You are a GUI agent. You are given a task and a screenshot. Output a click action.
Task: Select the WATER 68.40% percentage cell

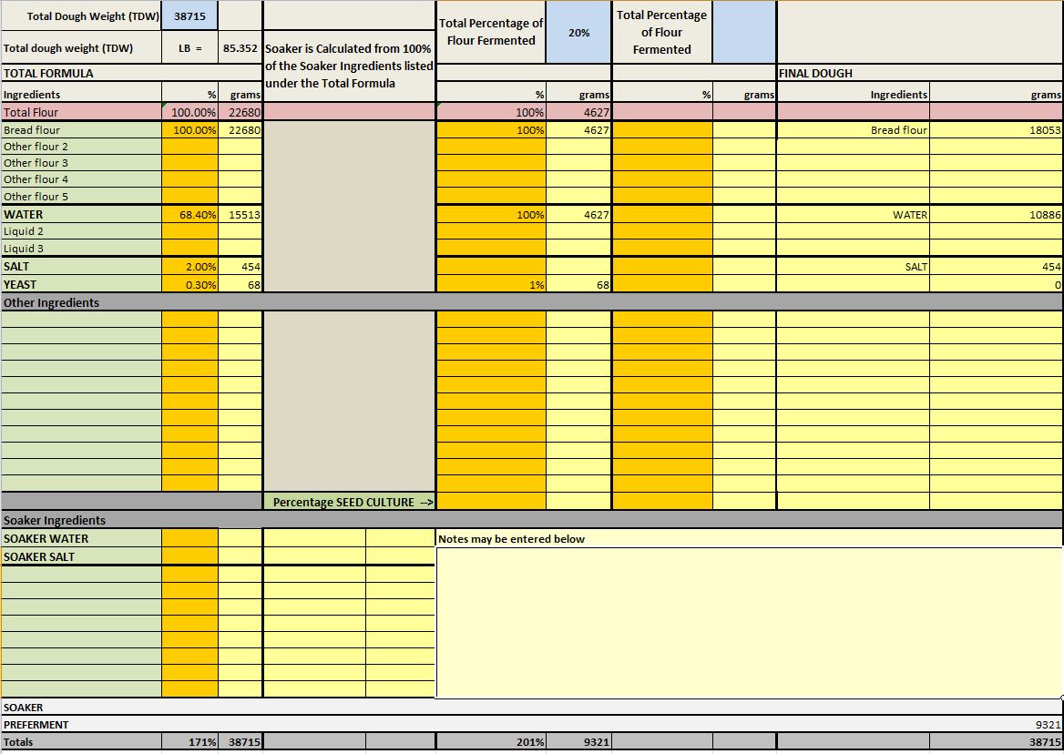click(189, 215)
